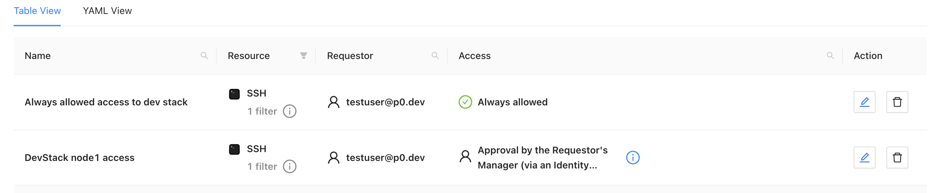Show filter info for DevStack node1 access
This screenshot has height=193, width=939.
(290, 167)
